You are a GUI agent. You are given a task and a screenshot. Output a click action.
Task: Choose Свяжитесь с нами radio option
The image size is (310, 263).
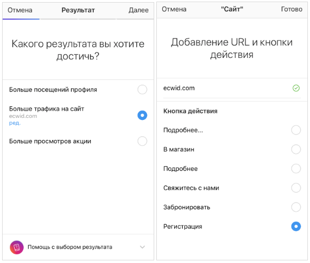[x=296, y=188]
